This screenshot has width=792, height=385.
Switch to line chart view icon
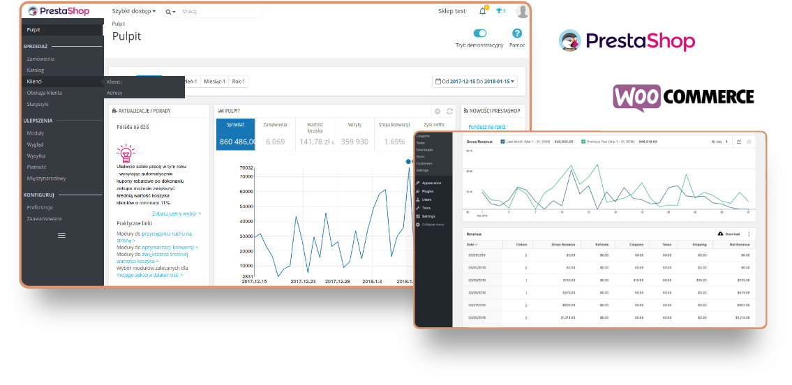(739, 142)
